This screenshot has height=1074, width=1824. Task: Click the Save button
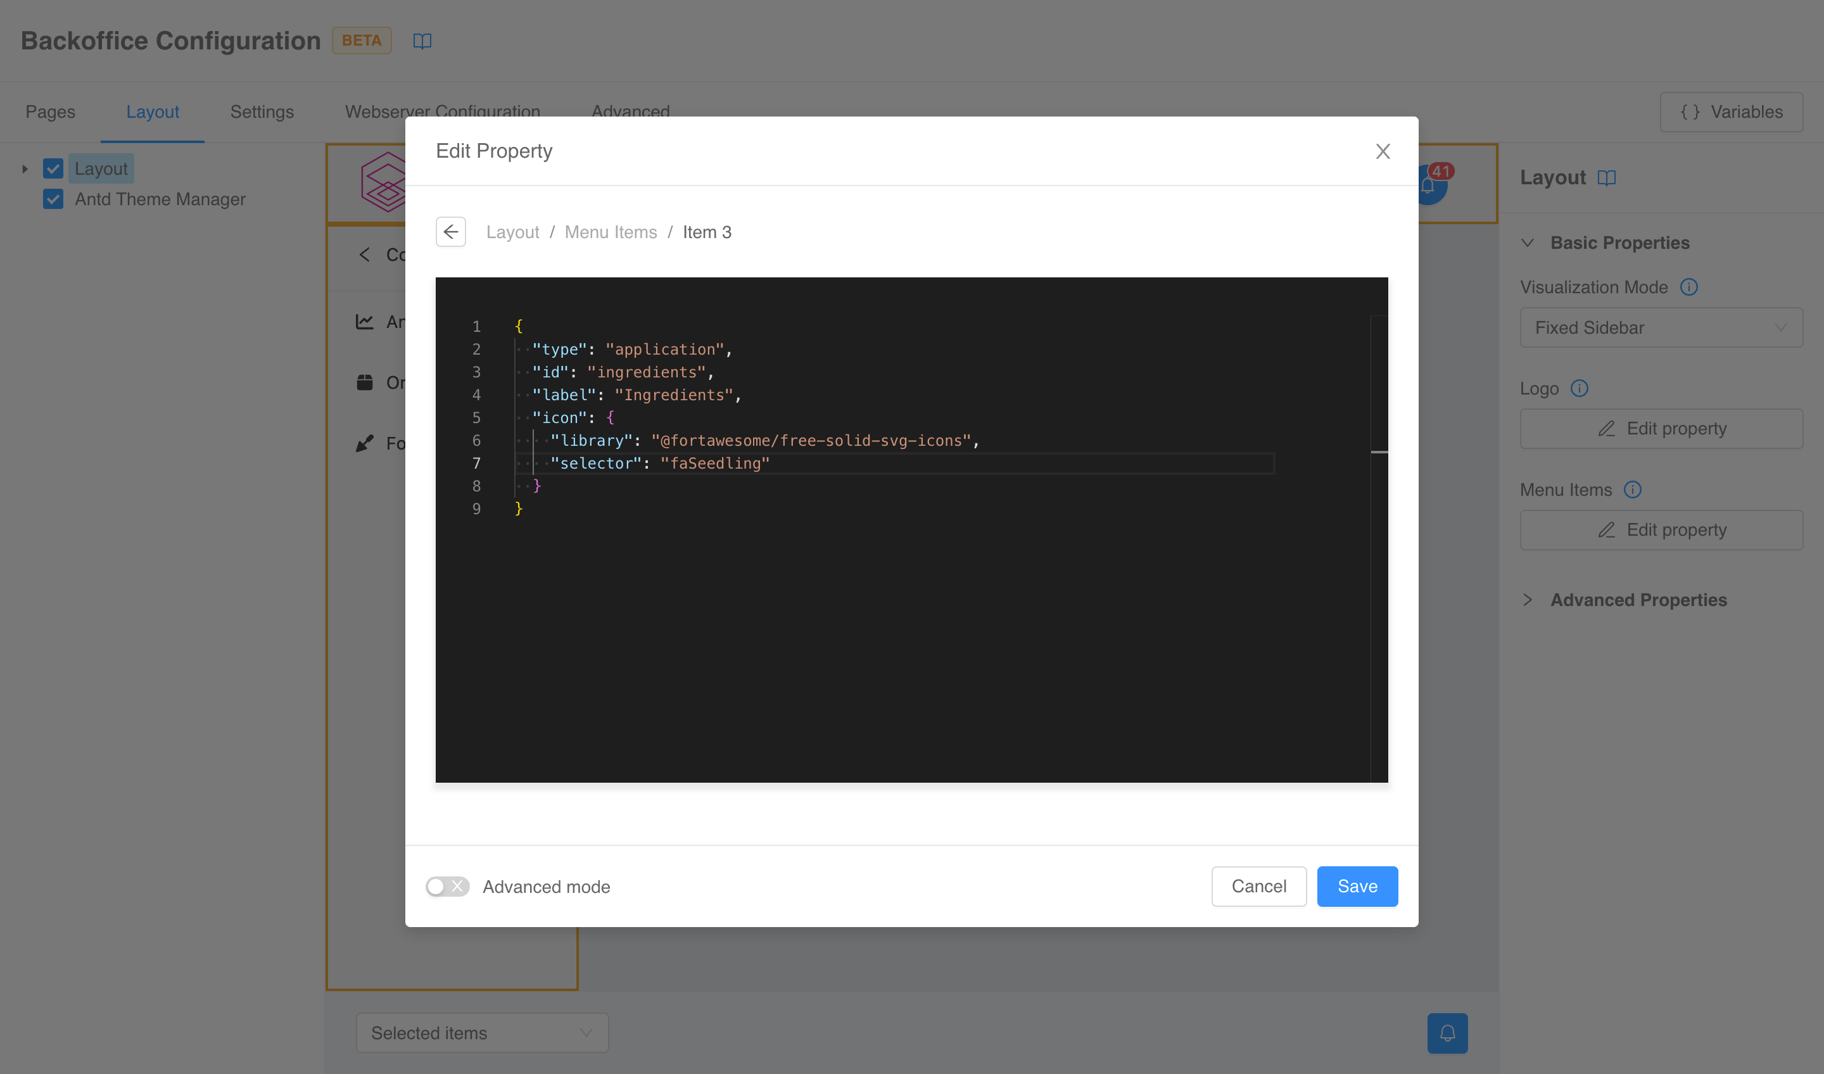pyautogui.click(x=1357, y=887)
